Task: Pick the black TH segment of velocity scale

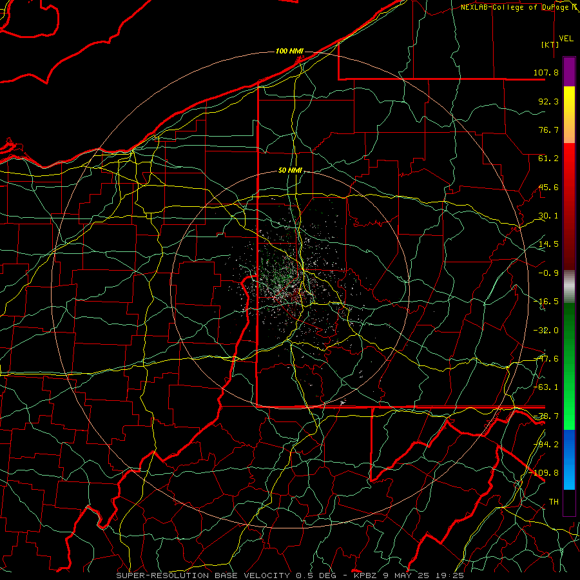Action: [x=569, y=503]
